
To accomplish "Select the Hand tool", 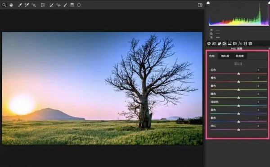I will pyautogui.click(x=11, y=5).
